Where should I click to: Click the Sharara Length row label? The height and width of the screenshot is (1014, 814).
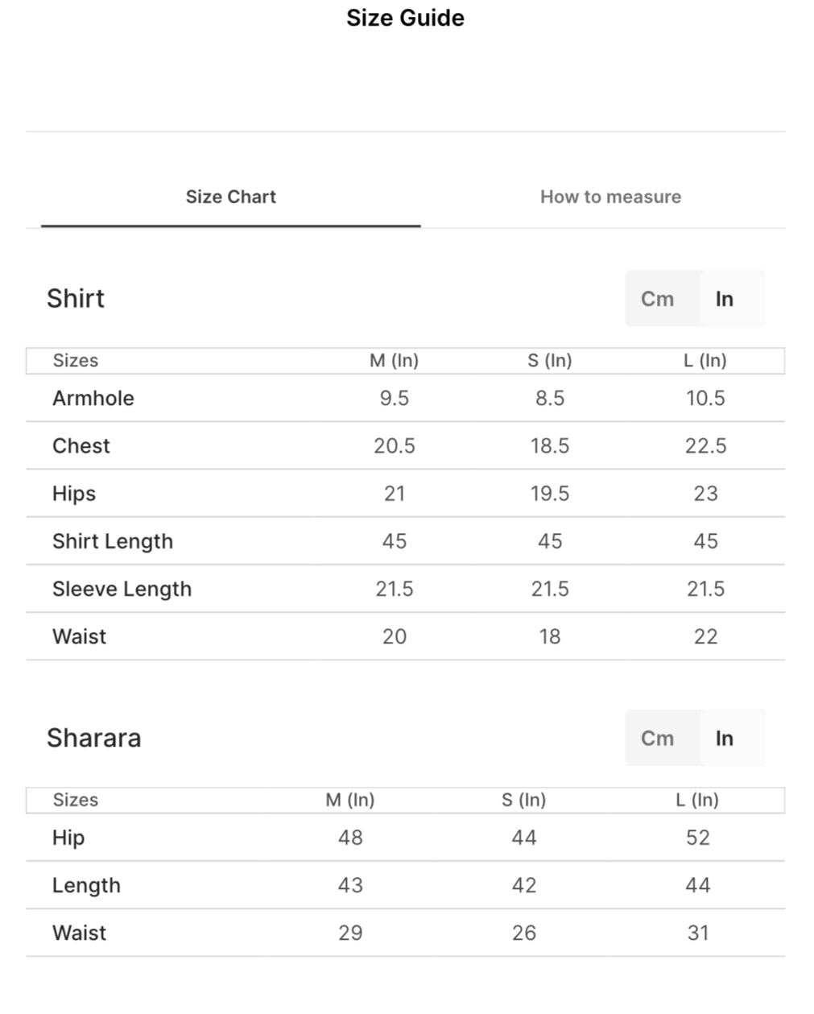86,885
